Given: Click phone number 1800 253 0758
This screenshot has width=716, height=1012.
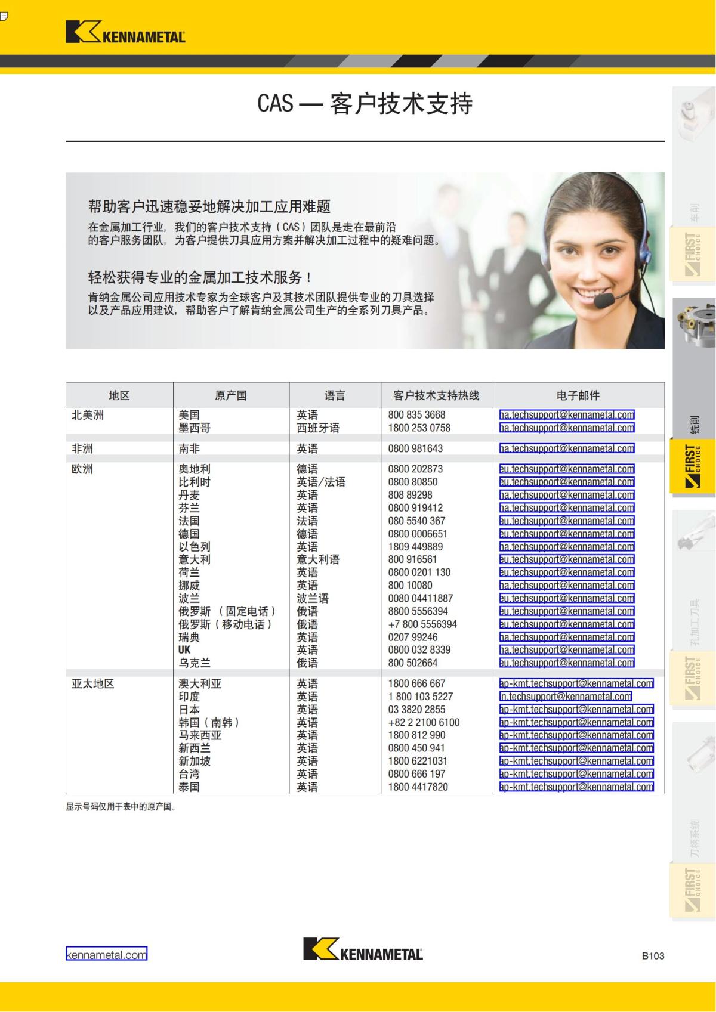Looking at the screenshot, I should pyautogui.click(x=419, y=428).
